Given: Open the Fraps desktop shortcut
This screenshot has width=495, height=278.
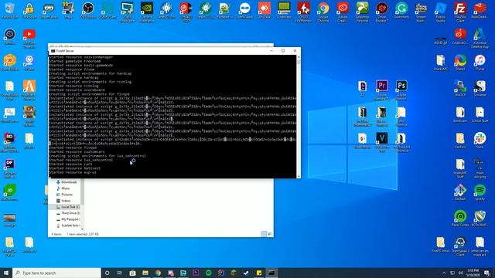Looking at the screenshot, I should click(x=68, y=10).
